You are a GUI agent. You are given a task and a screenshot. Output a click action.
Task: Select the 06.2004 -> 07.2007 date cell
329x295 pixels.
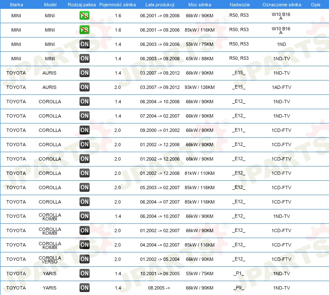pyautogui.click(x=160, y=202)
